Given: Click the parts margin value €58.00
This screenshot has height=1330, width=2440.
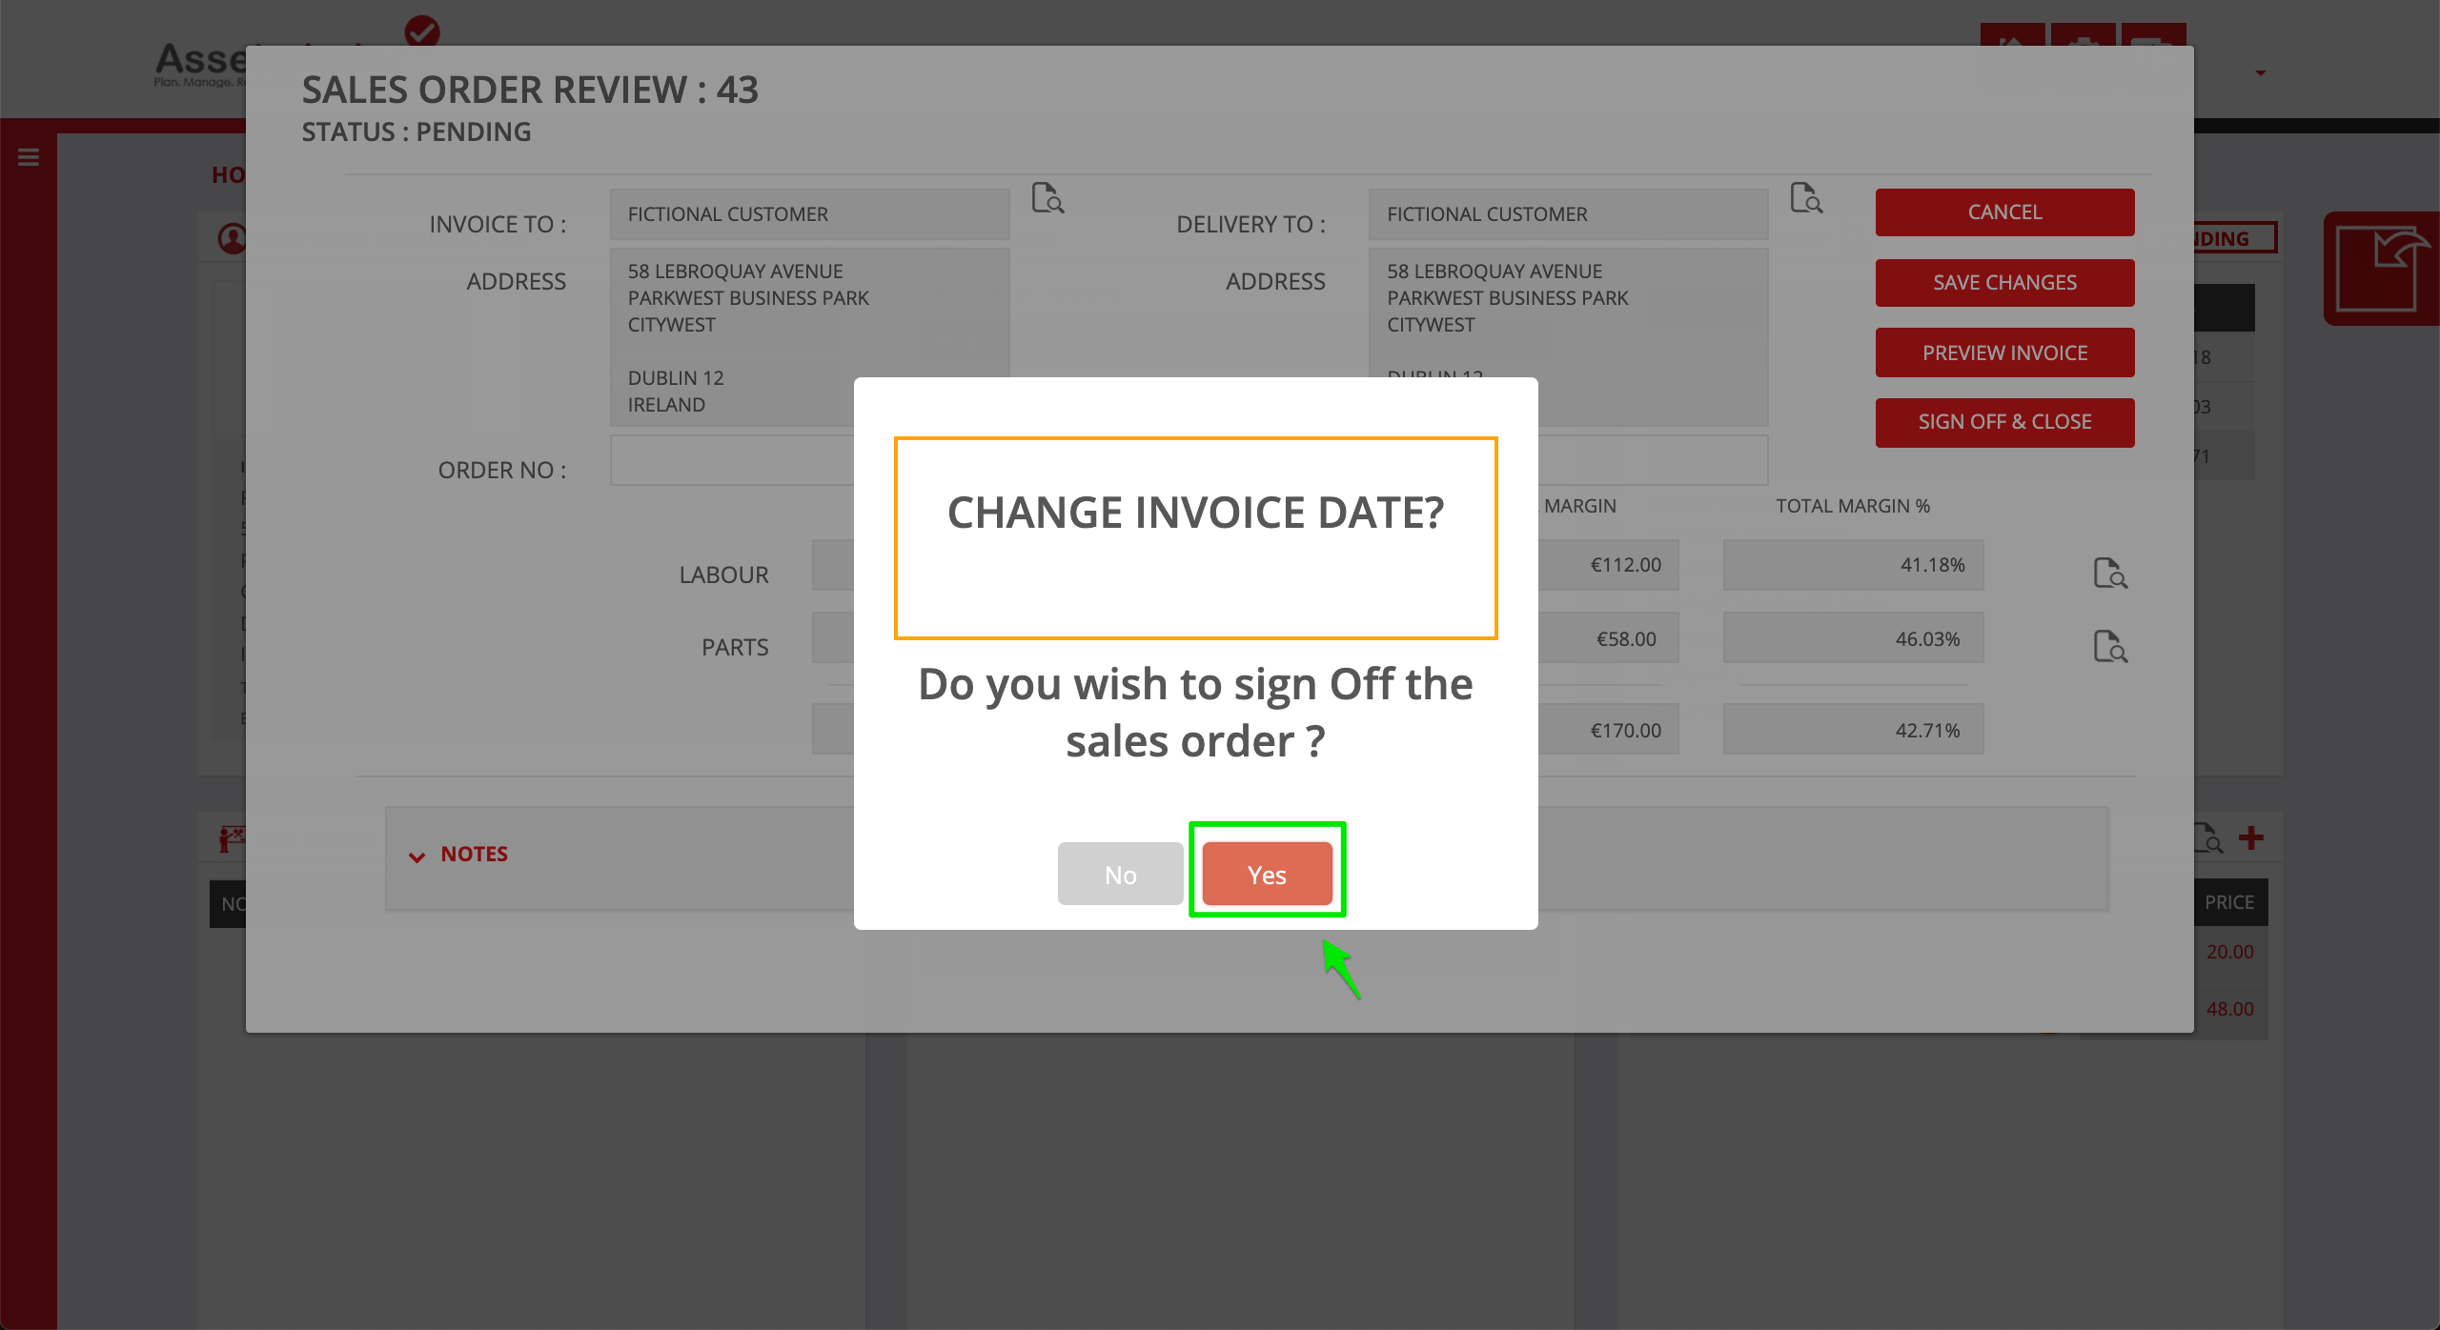Looking at the screenshot, I should (x=1626, y=639).
